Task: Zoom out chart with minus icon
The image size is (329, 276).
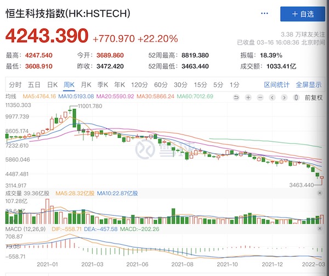Action: coord(260,98)
